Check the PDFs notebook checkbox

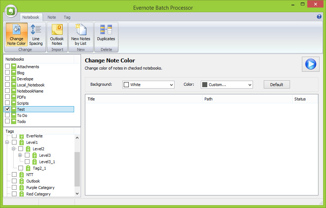(x=8, y=97)
